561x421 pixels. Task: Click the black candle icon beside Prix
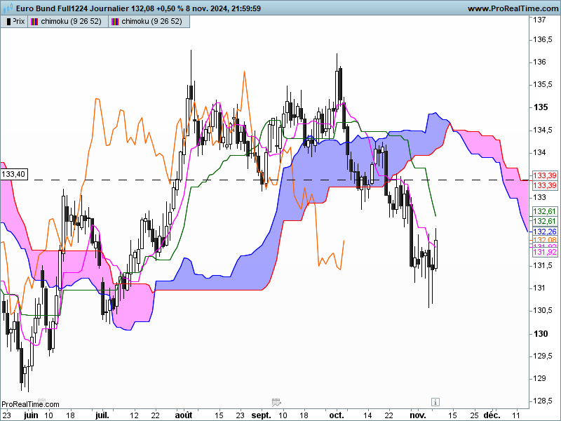click(x=8, y=22)
